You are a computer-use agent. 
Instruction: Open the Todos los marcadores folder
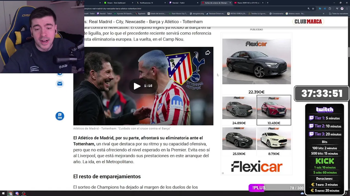338,13
